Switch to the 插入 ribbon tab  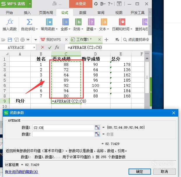point(27,13)
